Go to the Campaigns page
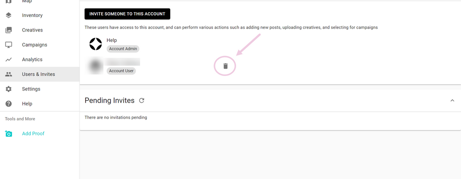This screenshot has width=461, height=179. pyautogui.click(x=40, y=45)
